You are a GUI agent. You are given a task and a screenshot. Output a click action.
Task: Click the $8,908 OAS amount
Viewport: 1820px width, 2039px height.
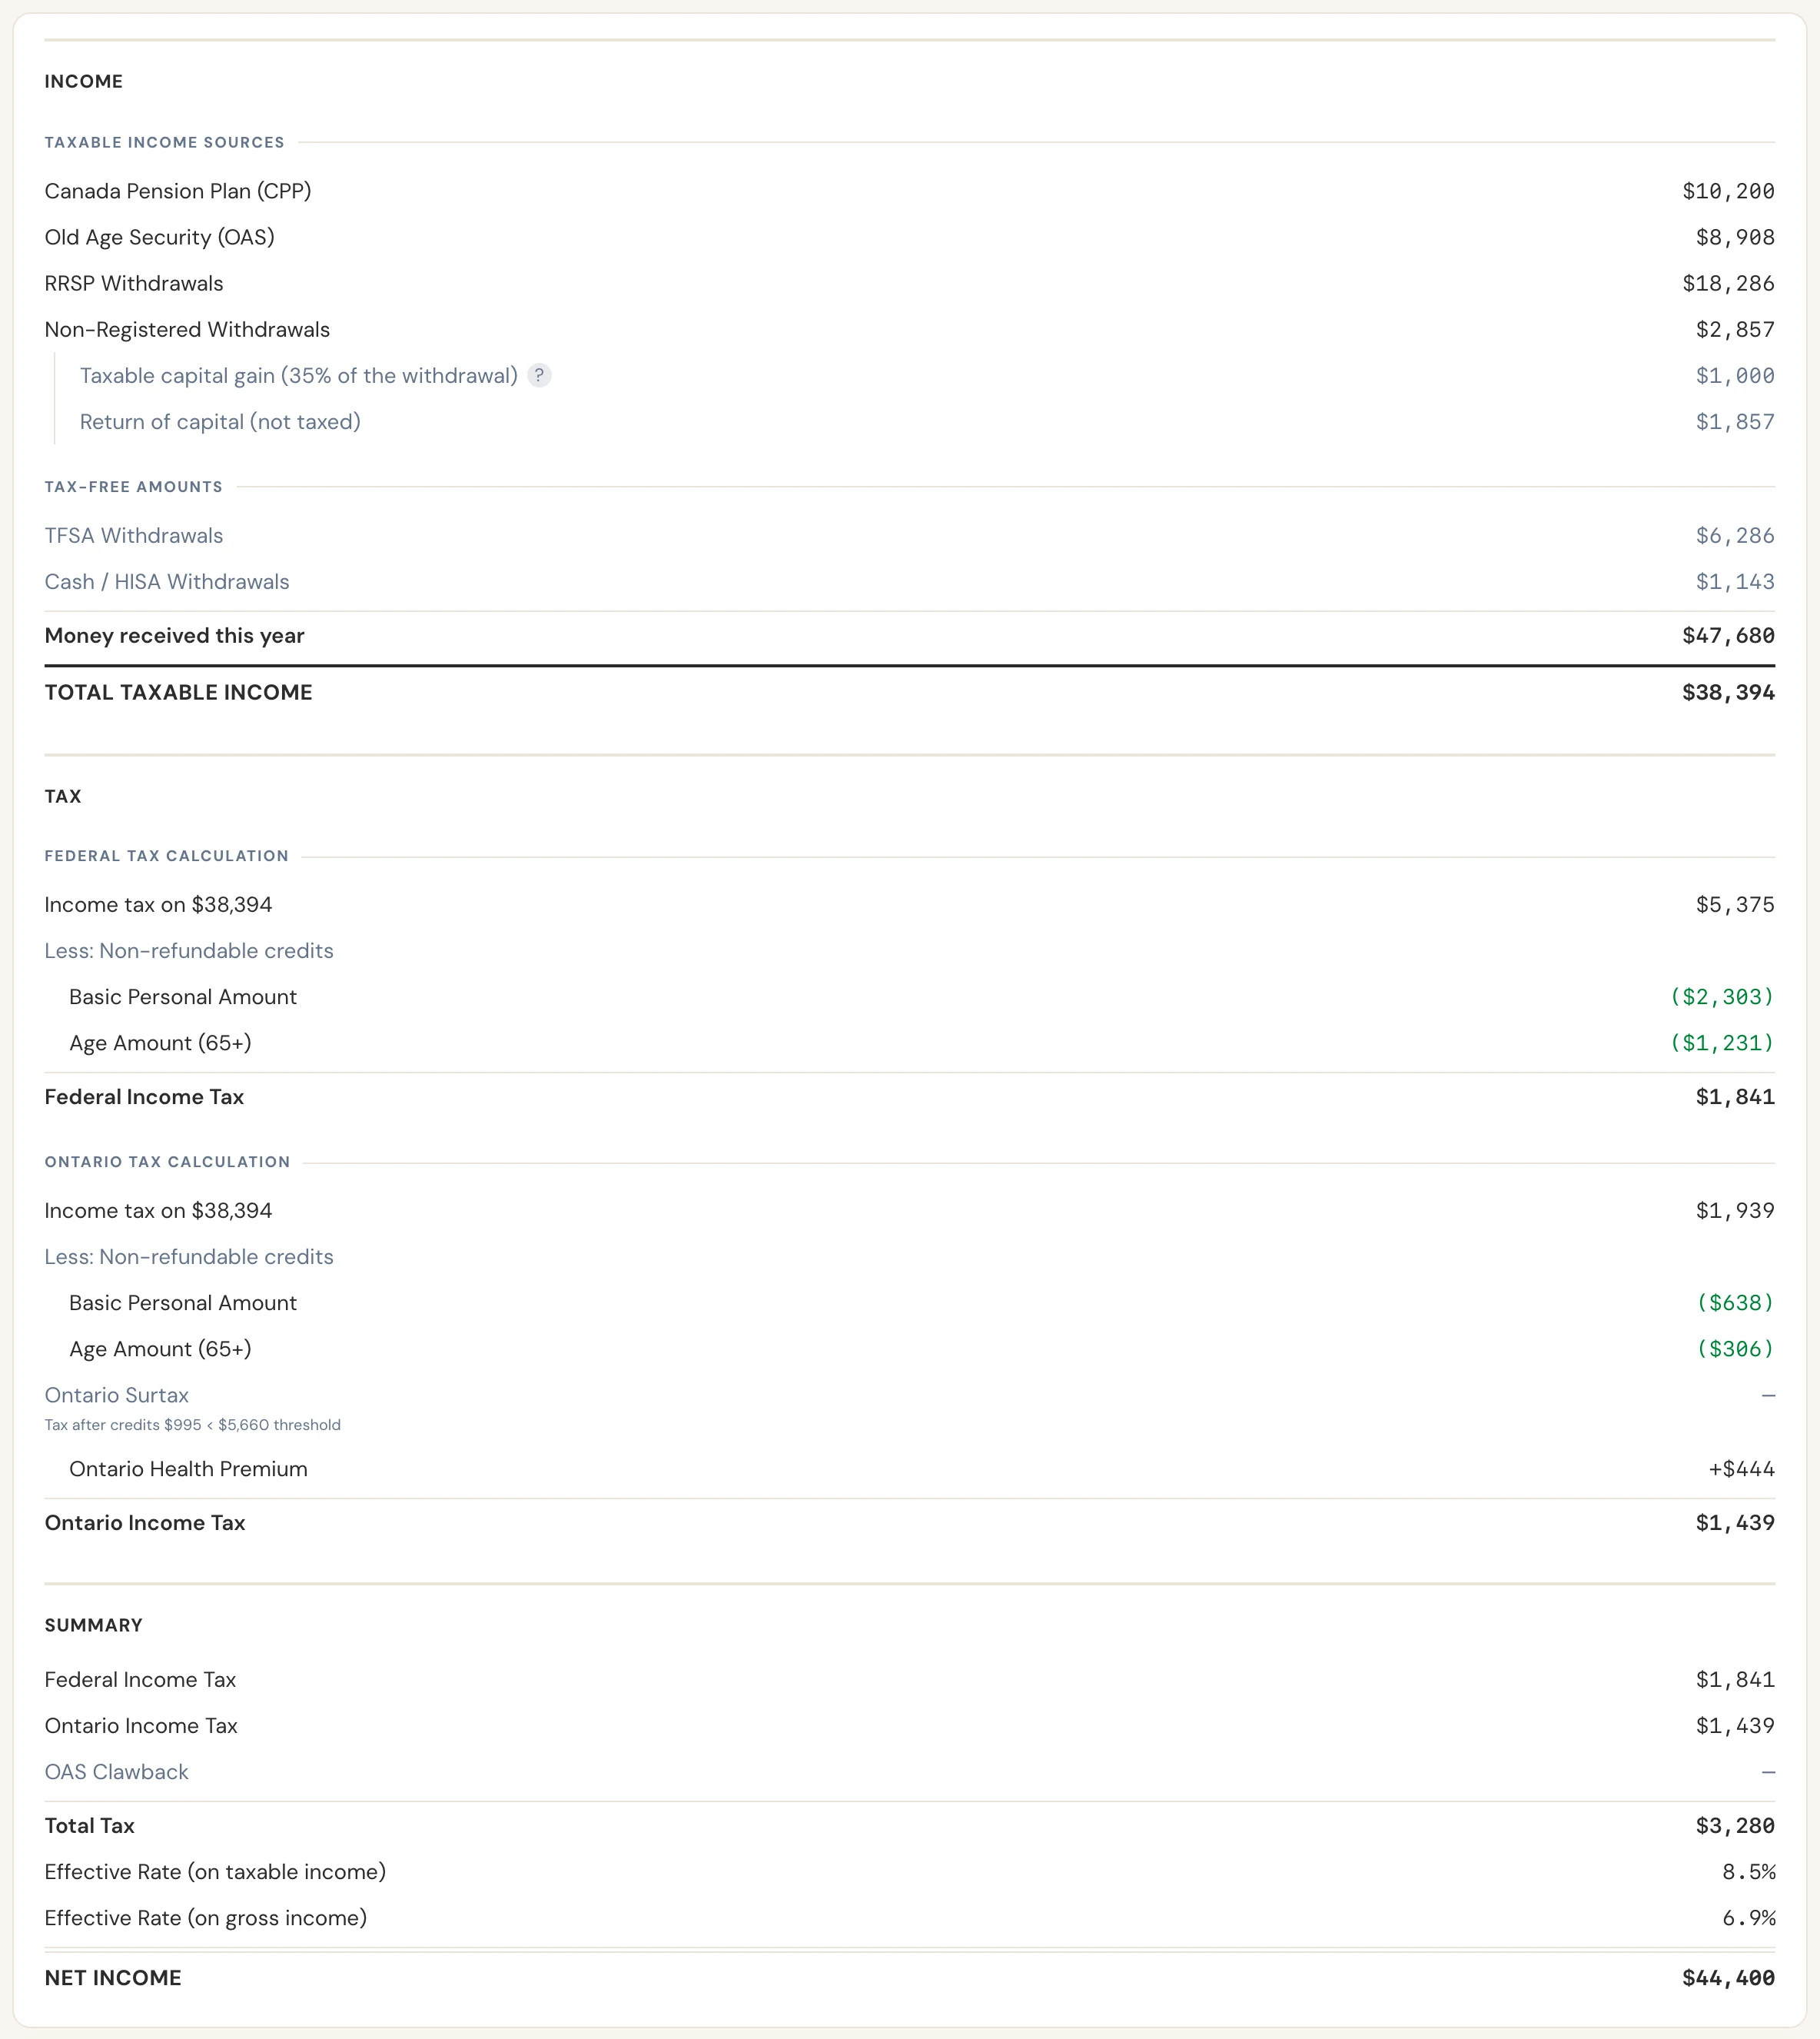[x=1735, y=237]
